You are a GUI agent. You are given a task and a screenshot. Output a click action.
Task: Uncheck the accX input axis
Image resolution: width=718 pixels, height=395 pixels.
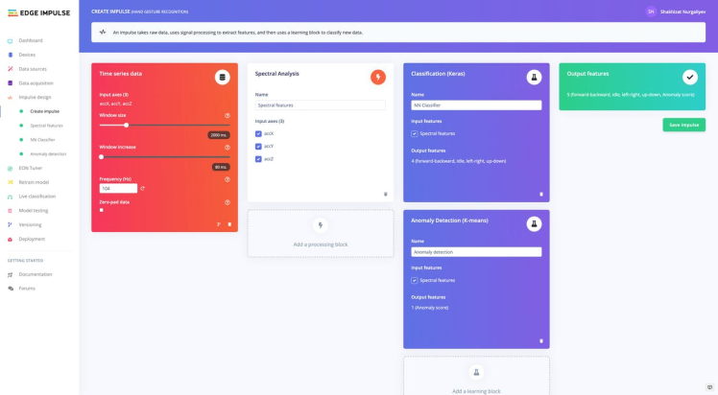258,134
